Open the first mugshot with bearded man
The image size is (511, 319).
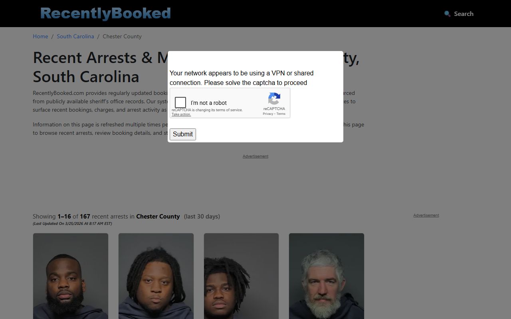click(71, 276)
